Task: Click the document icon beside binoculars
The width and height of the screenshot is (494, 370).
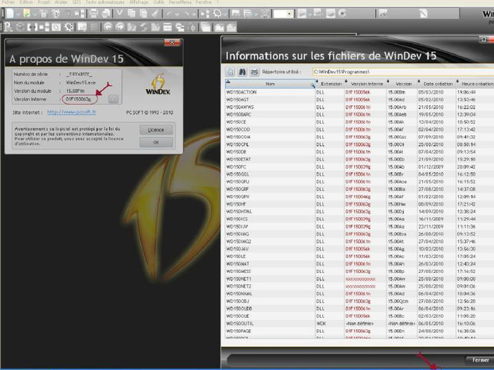Action: pos(231,72)
